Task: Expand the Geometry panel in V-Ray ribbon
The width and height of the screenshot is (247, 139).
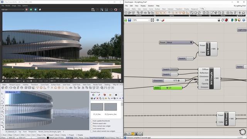Action: tap(139, 15)
